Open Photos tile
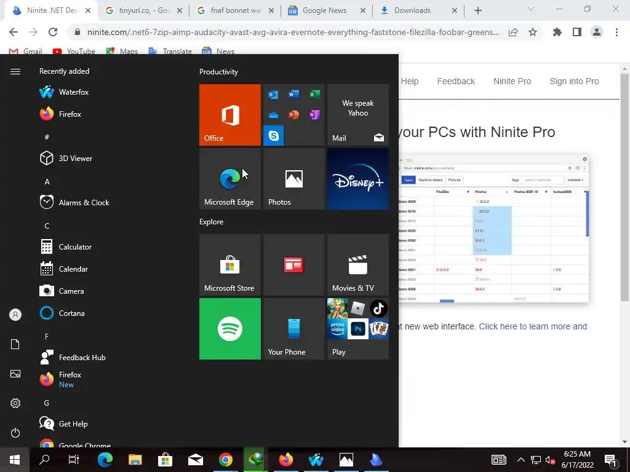 (x=294, y=179)
